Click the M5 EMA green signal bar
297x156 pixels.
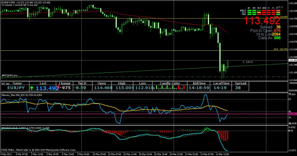[x=254, y=14]
